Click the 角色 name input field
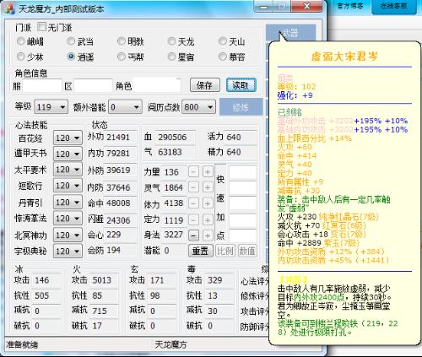422x357 pixels. (x=156, y=85)
